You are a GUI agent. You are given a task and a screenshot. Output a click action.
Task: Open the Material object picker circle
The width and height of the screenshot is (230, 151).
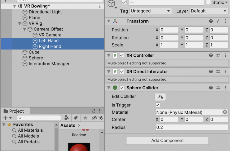[225, 112]
